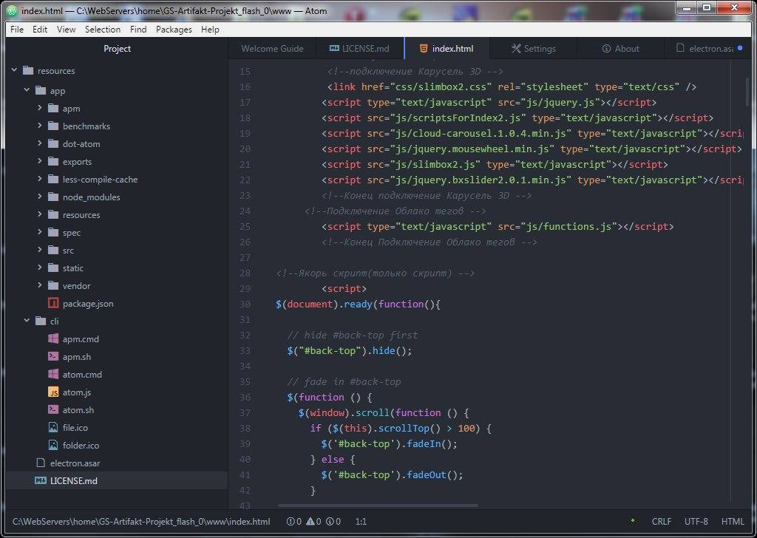Viewport: 757px width, 538px height.
Task: Click the node_modules folder icon
Action: [53, 197]
